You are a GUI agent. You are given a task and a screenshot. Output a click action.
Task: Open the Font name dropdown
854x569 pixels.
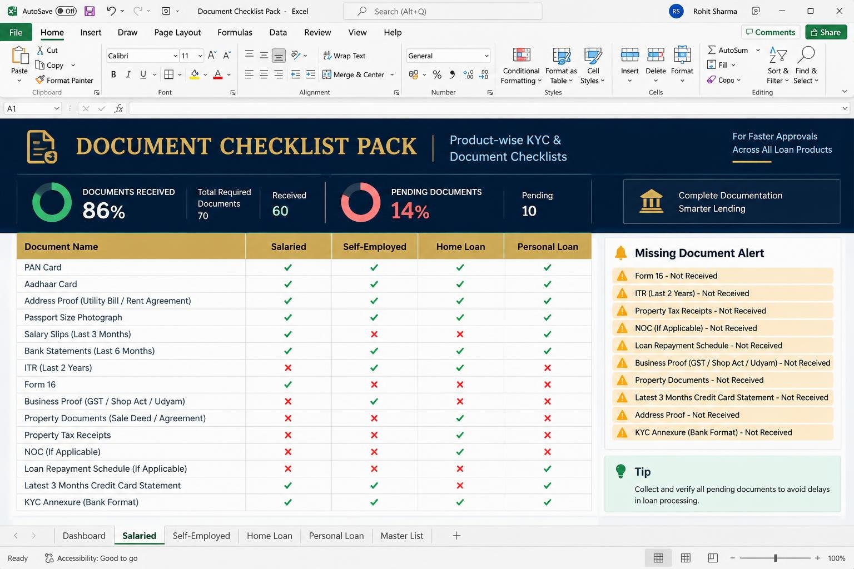coord(175,56)
